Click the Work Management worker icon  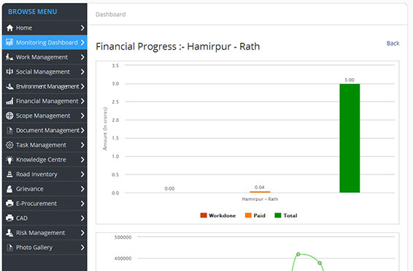pyautogui.click(x=9, y=57)
